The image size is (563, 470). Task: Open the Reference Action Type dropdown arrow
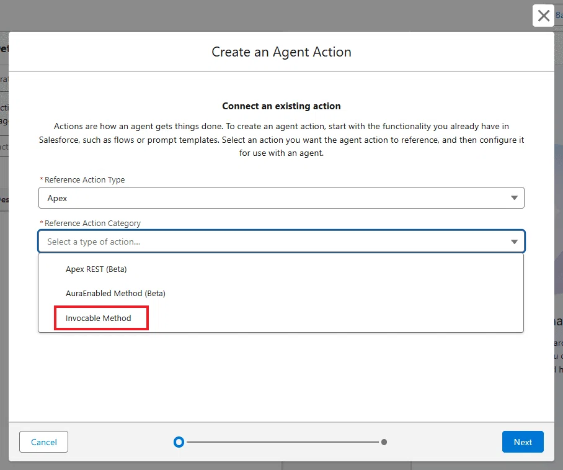(x=514, y=198)
